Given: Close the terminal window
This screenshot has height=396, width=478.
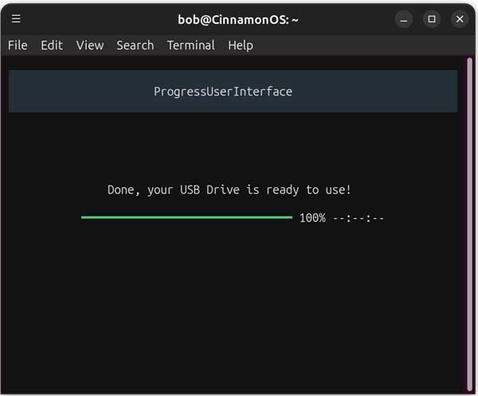Looking at the screenshot, I should (x=460, y=18).
